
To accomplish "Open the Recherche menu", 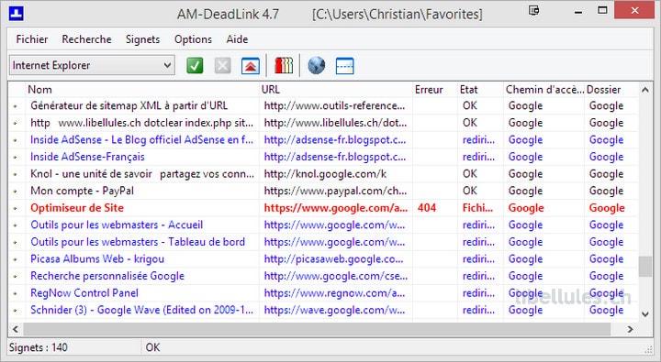I will [86, 39].
